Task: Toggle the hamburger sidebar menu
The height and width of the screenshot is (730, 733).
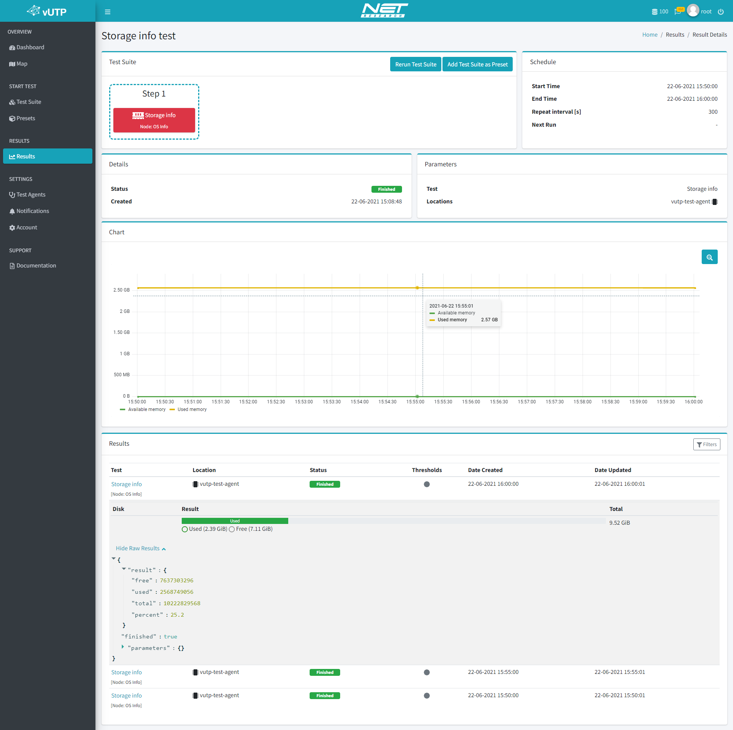Action: point(108,12)
